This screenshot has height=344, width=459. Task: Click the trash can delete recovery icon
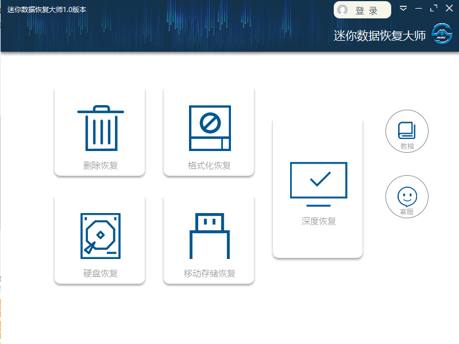101,128
